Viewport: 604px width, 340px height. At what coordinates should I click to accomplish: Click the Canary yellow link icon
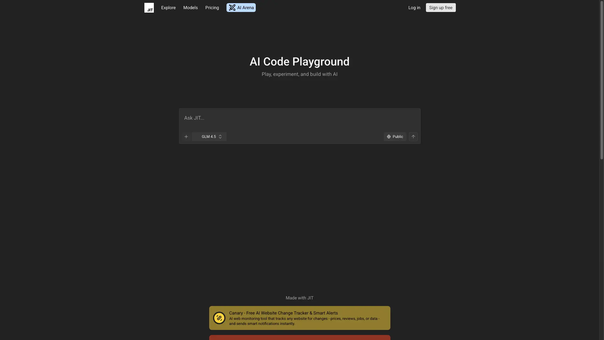[219, 318]
